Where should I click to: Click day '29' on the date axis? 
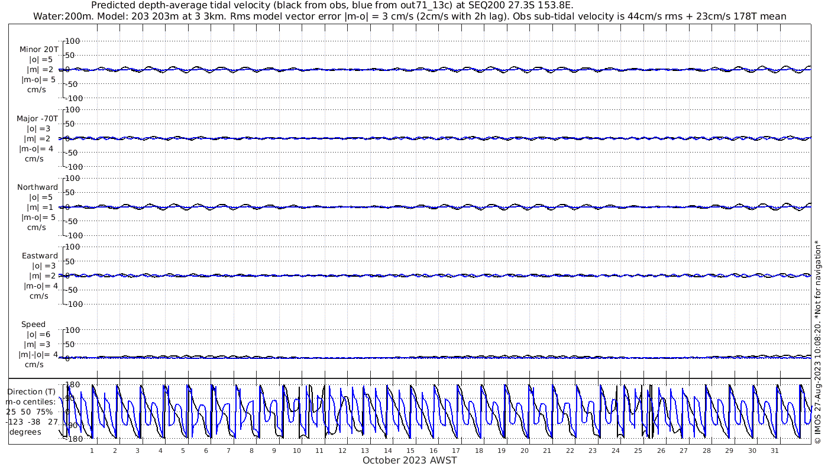coord(729,451)
